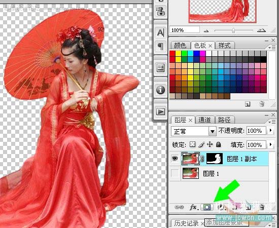Delete layer with trash icon
Screen dimensions: 279x228
(x=262, y=207)
